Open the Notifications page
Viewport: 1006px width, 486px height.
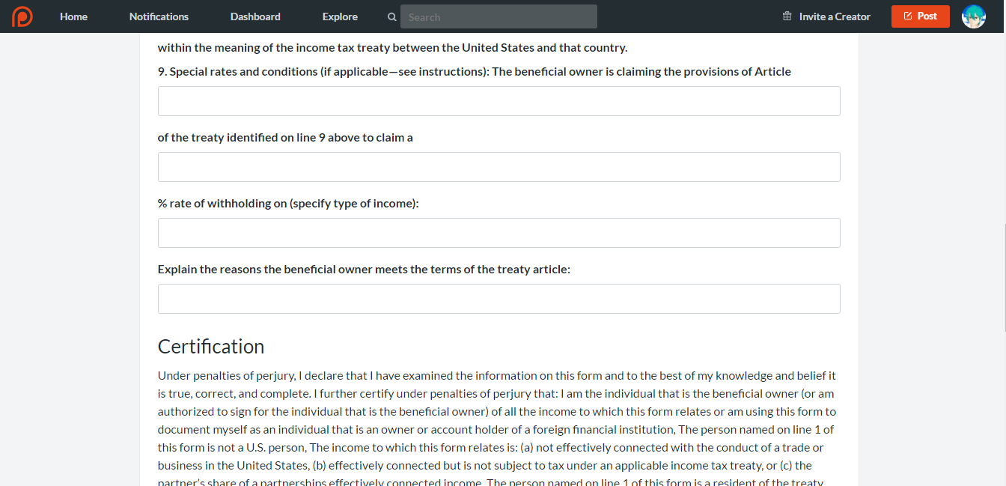pyautogui.click(x=159, y=16)
